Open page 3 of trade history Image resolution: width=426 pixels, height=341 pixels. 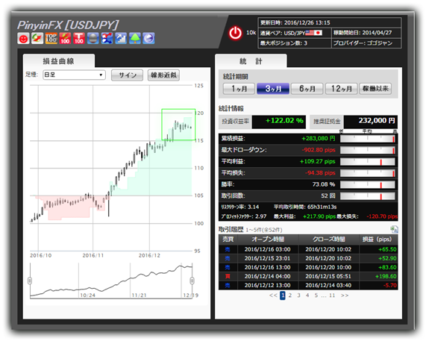pyautogui.click(x=298, y=295)
